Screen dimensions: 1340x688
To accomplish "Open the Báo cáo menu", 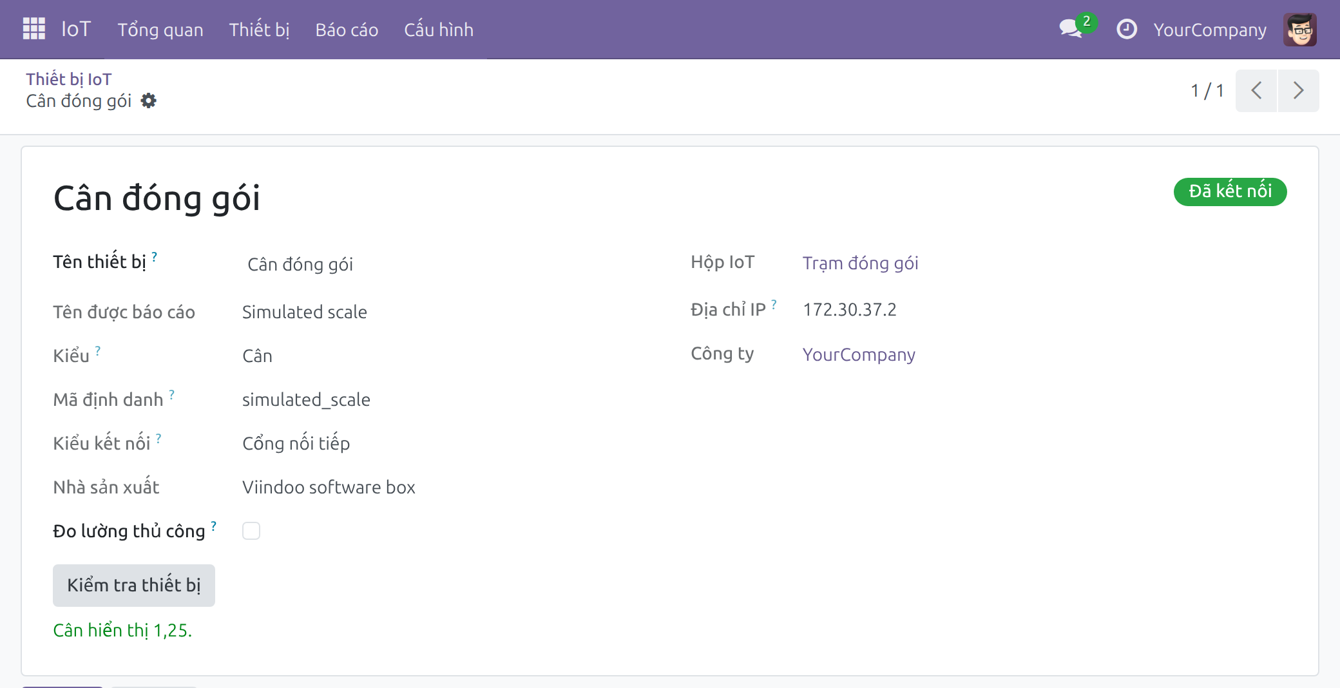I will point(347,30).
